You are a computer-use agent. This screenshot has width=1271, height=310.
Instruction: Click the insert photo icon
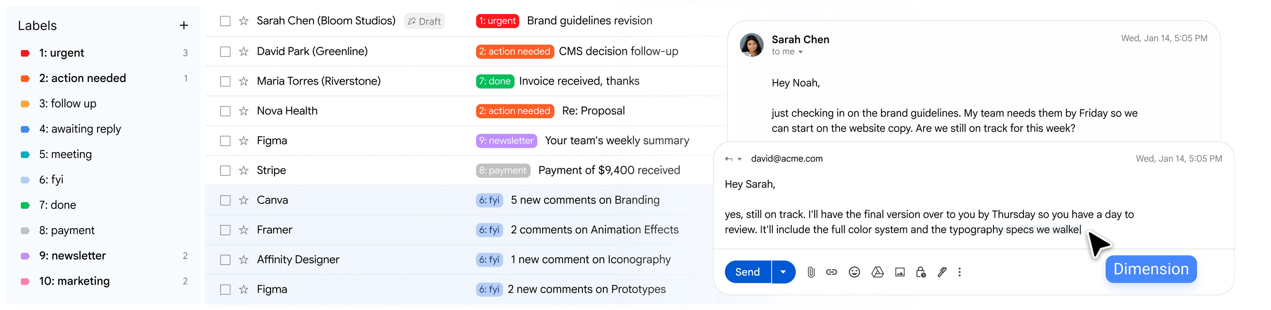(900, 272)
